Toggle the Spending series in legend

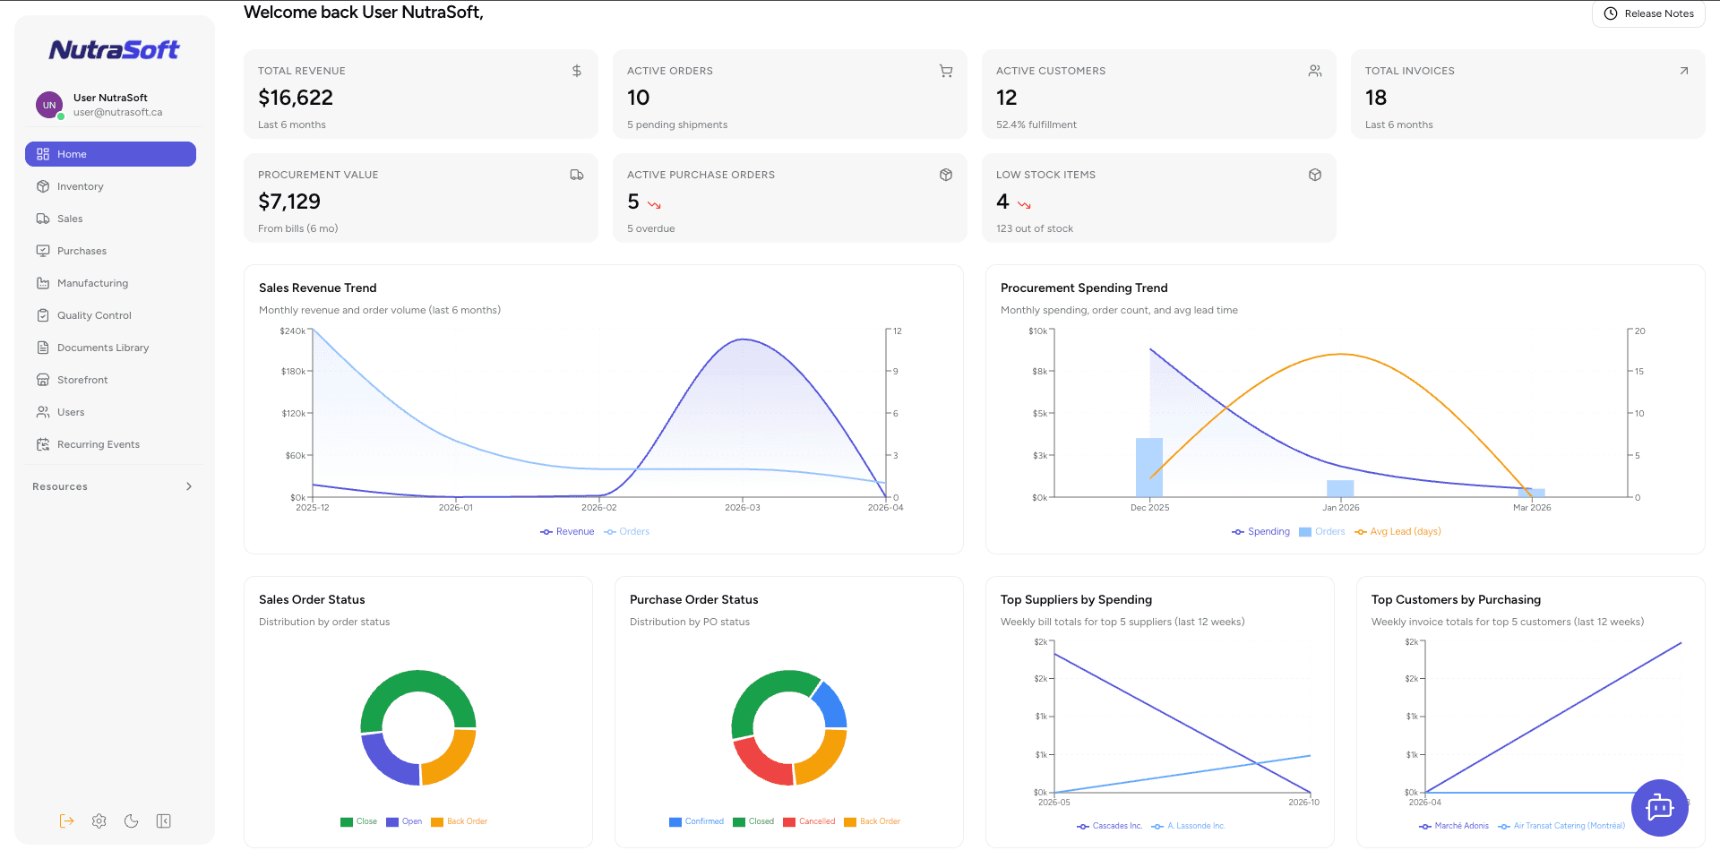click(x=1260, y=532)
